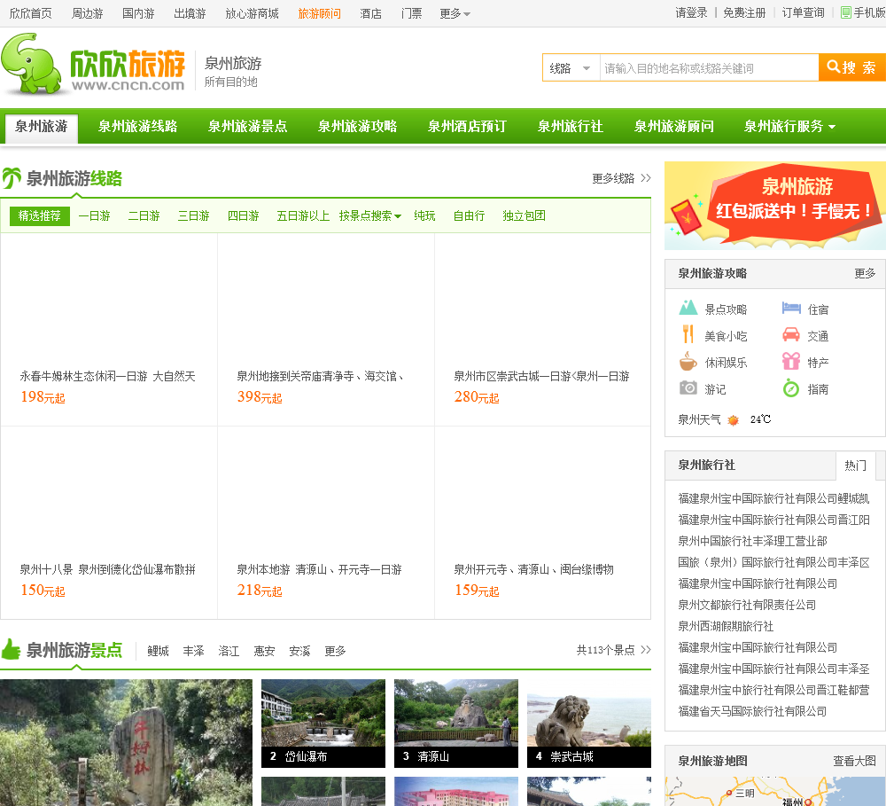Switch to the 独立包团 tab
Image resolution: width=886 pixels, height=806 pixels.
[x=524, y=215]
